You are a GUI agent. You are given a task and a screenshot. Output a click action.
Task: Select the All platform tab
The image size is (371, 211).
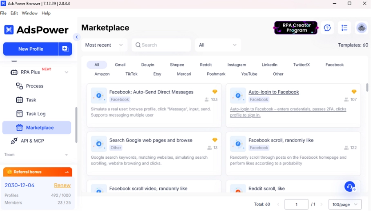(x=97, y=65)
